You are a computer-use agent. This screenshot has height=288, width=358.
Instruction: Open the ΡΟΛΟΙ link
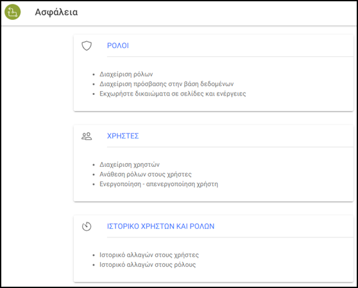click(x=118, y=46)
